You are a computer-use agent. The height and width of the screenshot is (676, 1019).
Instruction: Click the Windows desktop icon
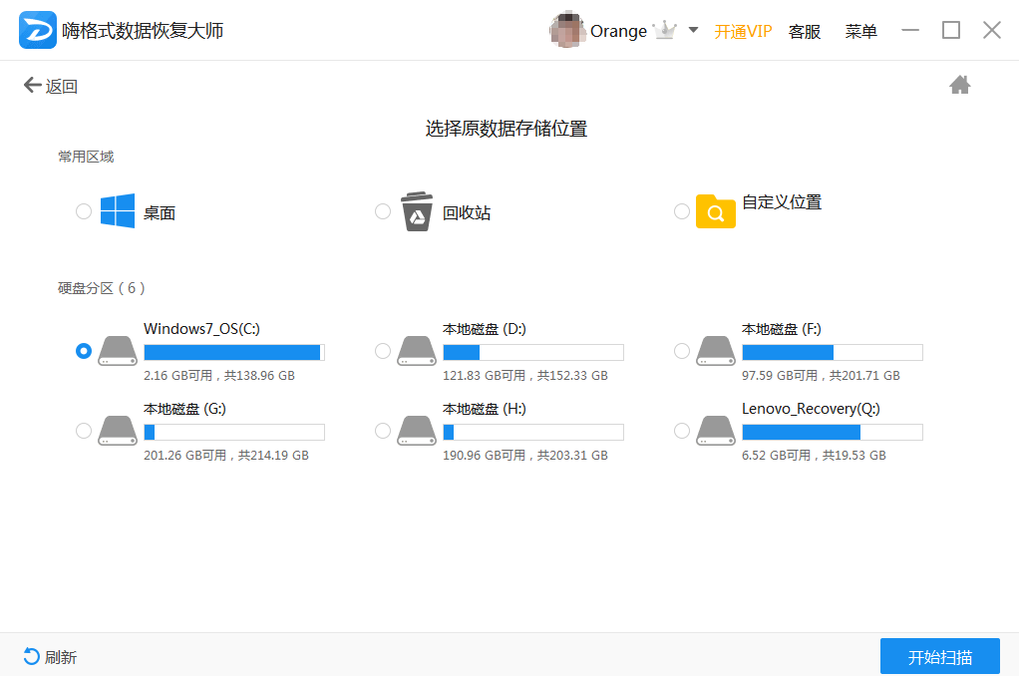pyautogui.click(x=118, y=211)
